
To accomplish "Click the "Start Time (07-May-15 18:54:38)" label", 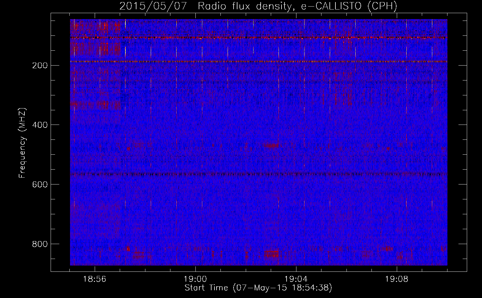I will click(258, 288).
